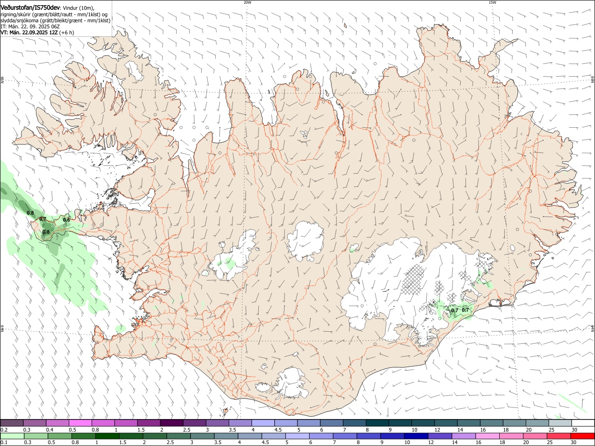
Task: Pick the pale grey 25 swatch in upper legend
Action: click(x=560, y=423)
